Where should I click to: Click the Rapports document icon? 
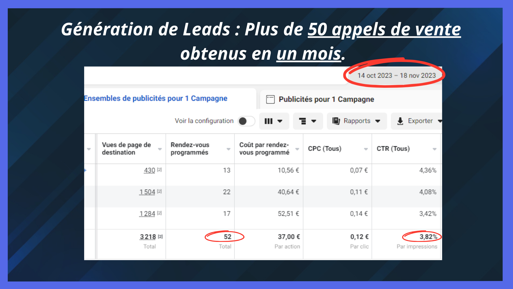(x=336, y=121)
